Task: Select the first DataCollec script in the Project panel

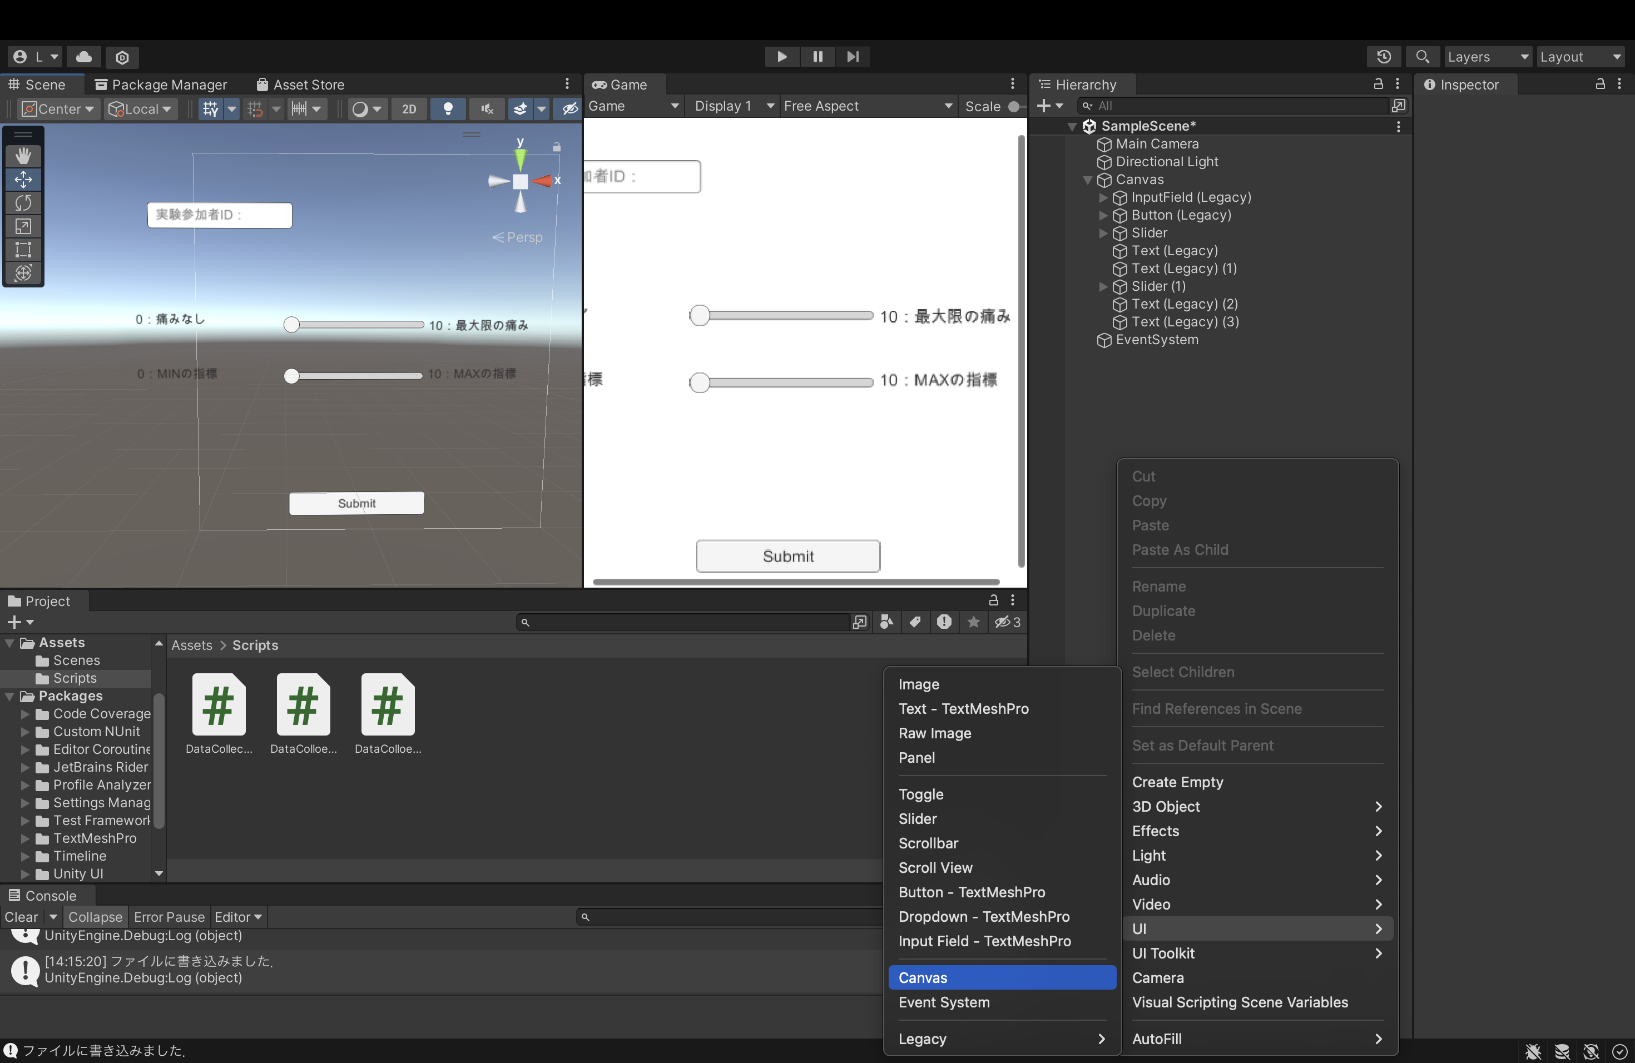Action: 218,704
